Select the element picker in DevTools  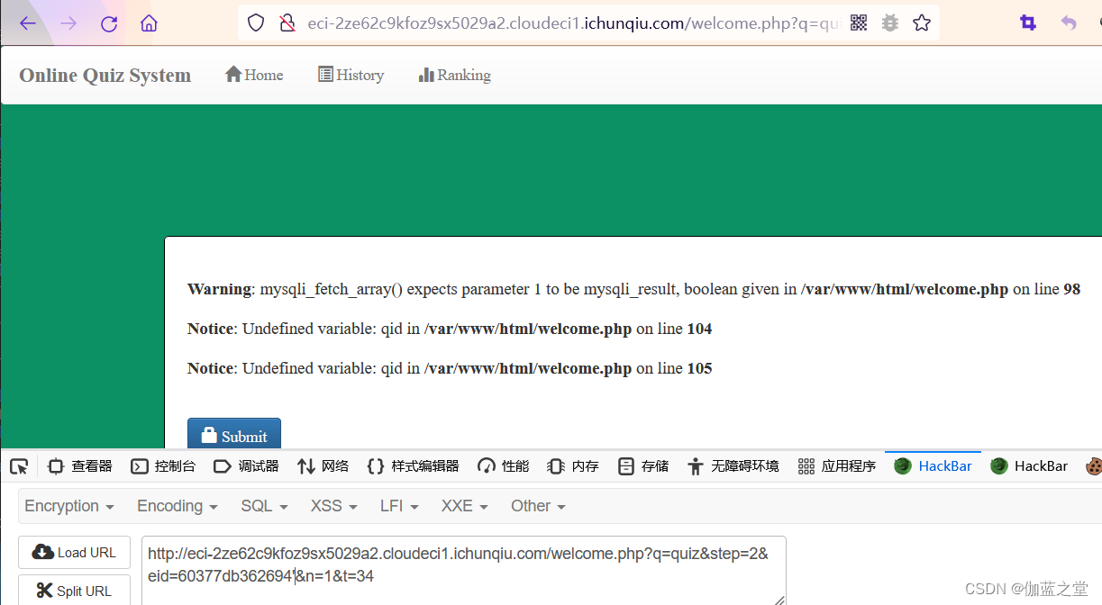coord(19,466)
